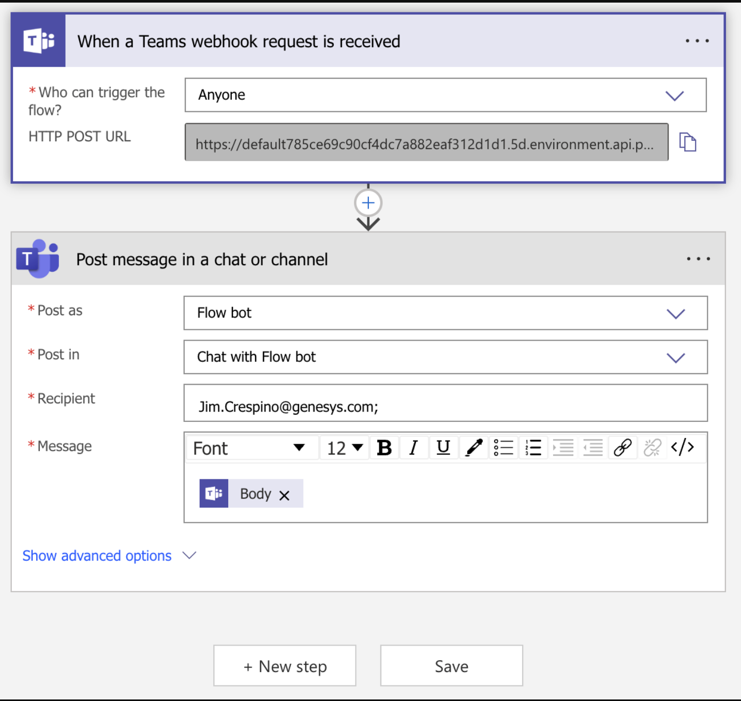Toggle underline formatting in Message
This screenshot has width=741, height=701.
443,448
